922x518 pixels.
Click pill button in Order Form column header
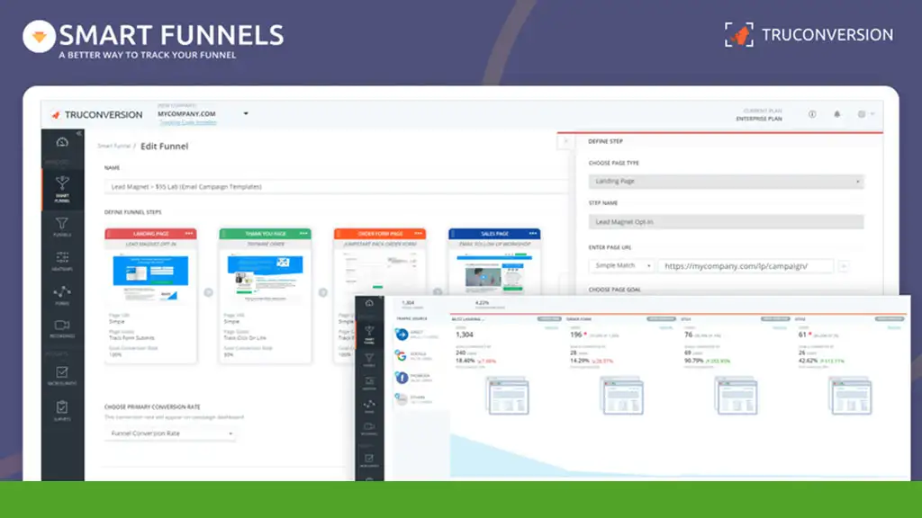pos(661,319)
